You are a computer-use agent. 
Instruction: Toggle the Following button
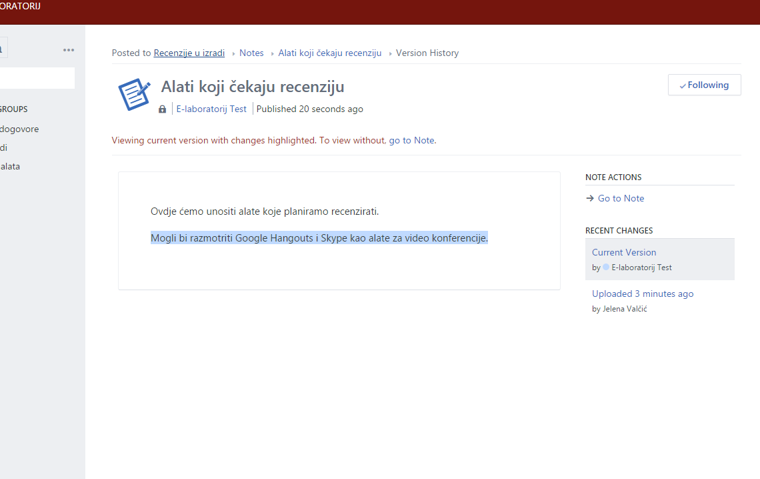tap(704, 85)
